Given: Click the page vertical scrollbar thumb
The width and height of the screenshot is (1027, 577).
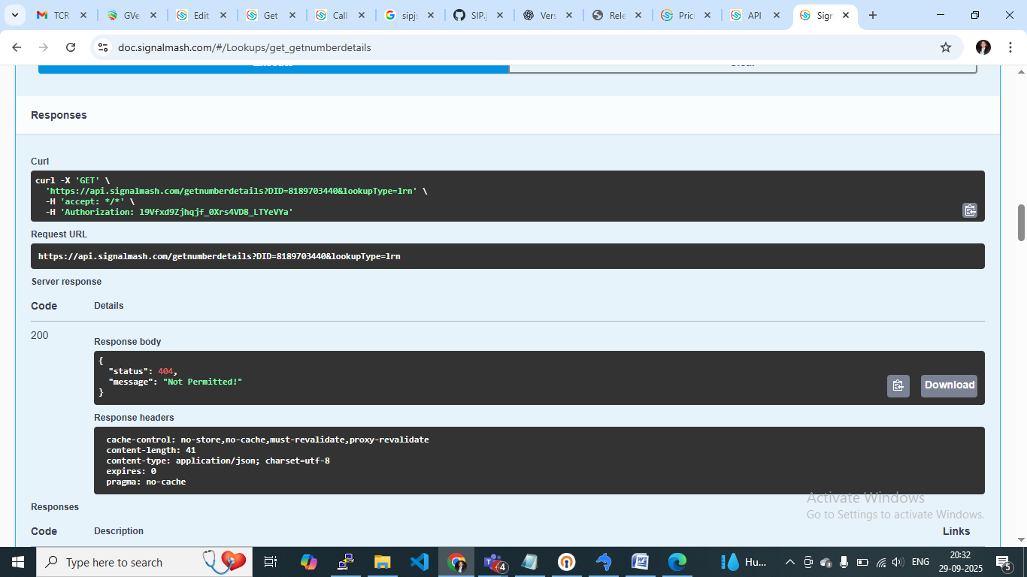Looking at the screenshot, I should coord(1021,222).
